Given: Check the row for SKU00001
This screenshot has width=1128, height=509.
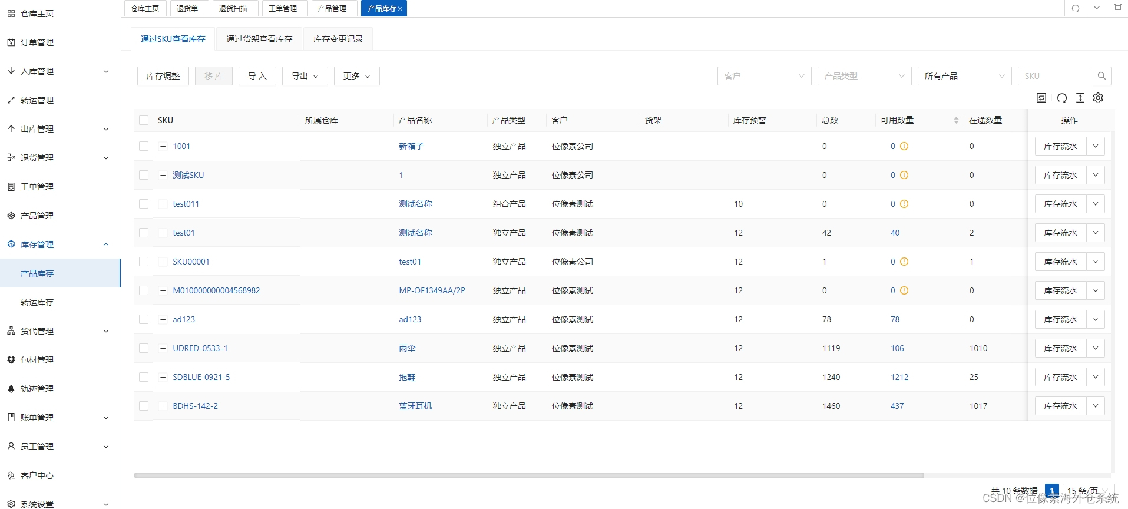Looking at the screenshot, I should point(144,262).
